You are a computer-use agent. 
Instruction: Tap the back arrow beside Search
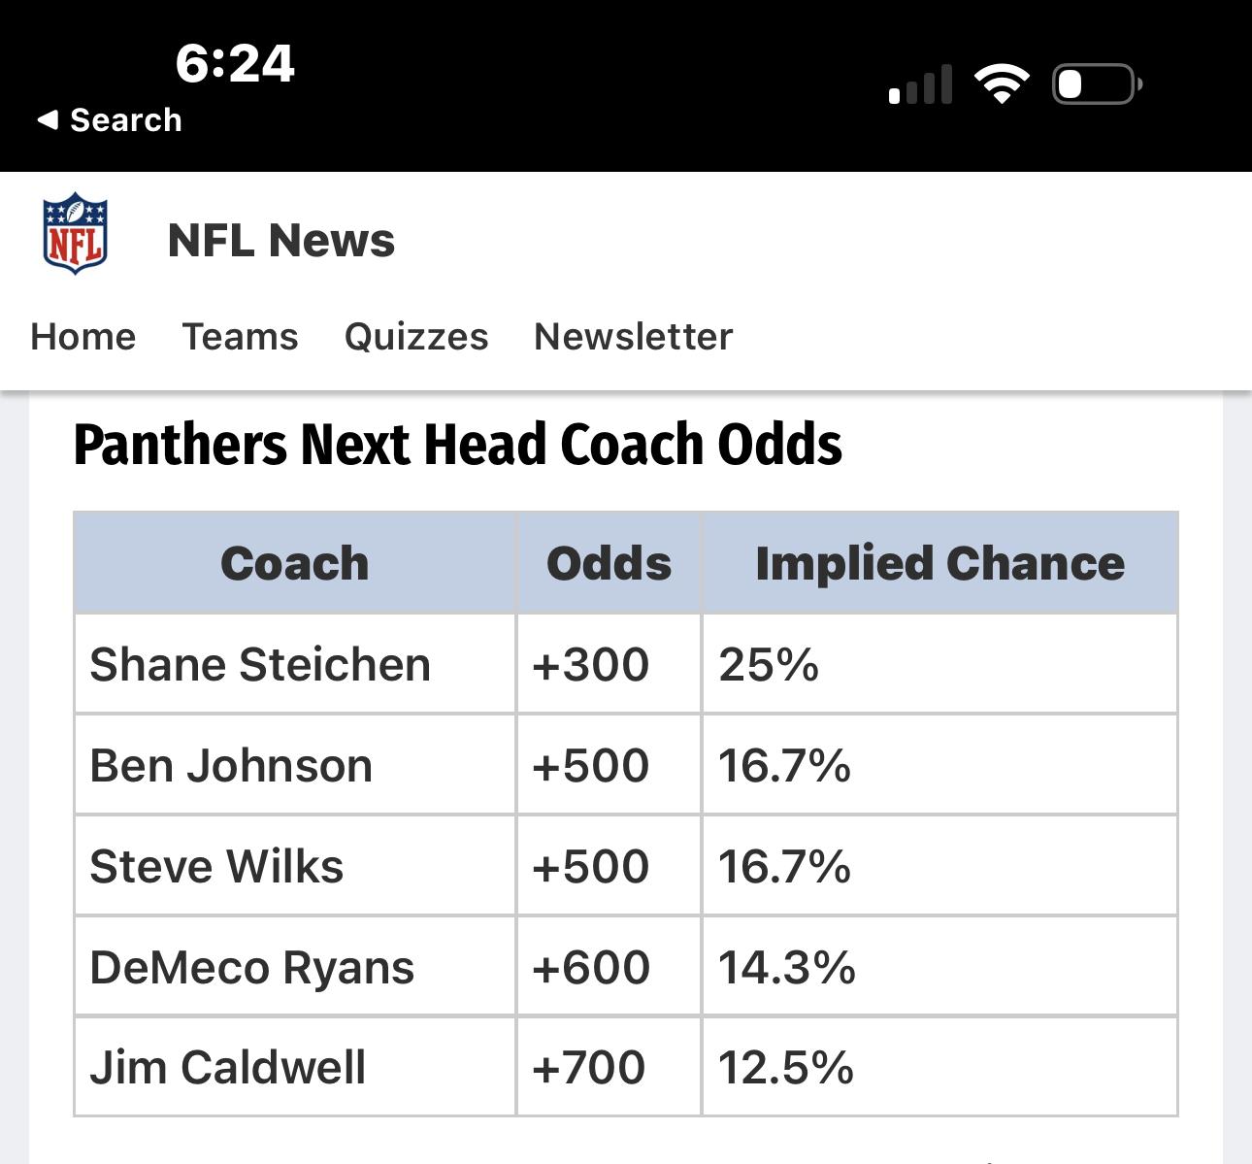coord(47,119)
